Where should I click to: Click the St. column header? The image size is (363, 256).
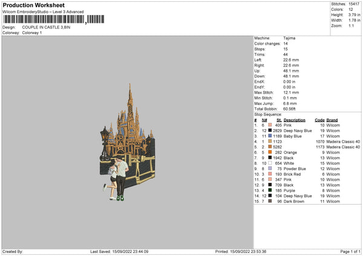(x=278, y=120)
